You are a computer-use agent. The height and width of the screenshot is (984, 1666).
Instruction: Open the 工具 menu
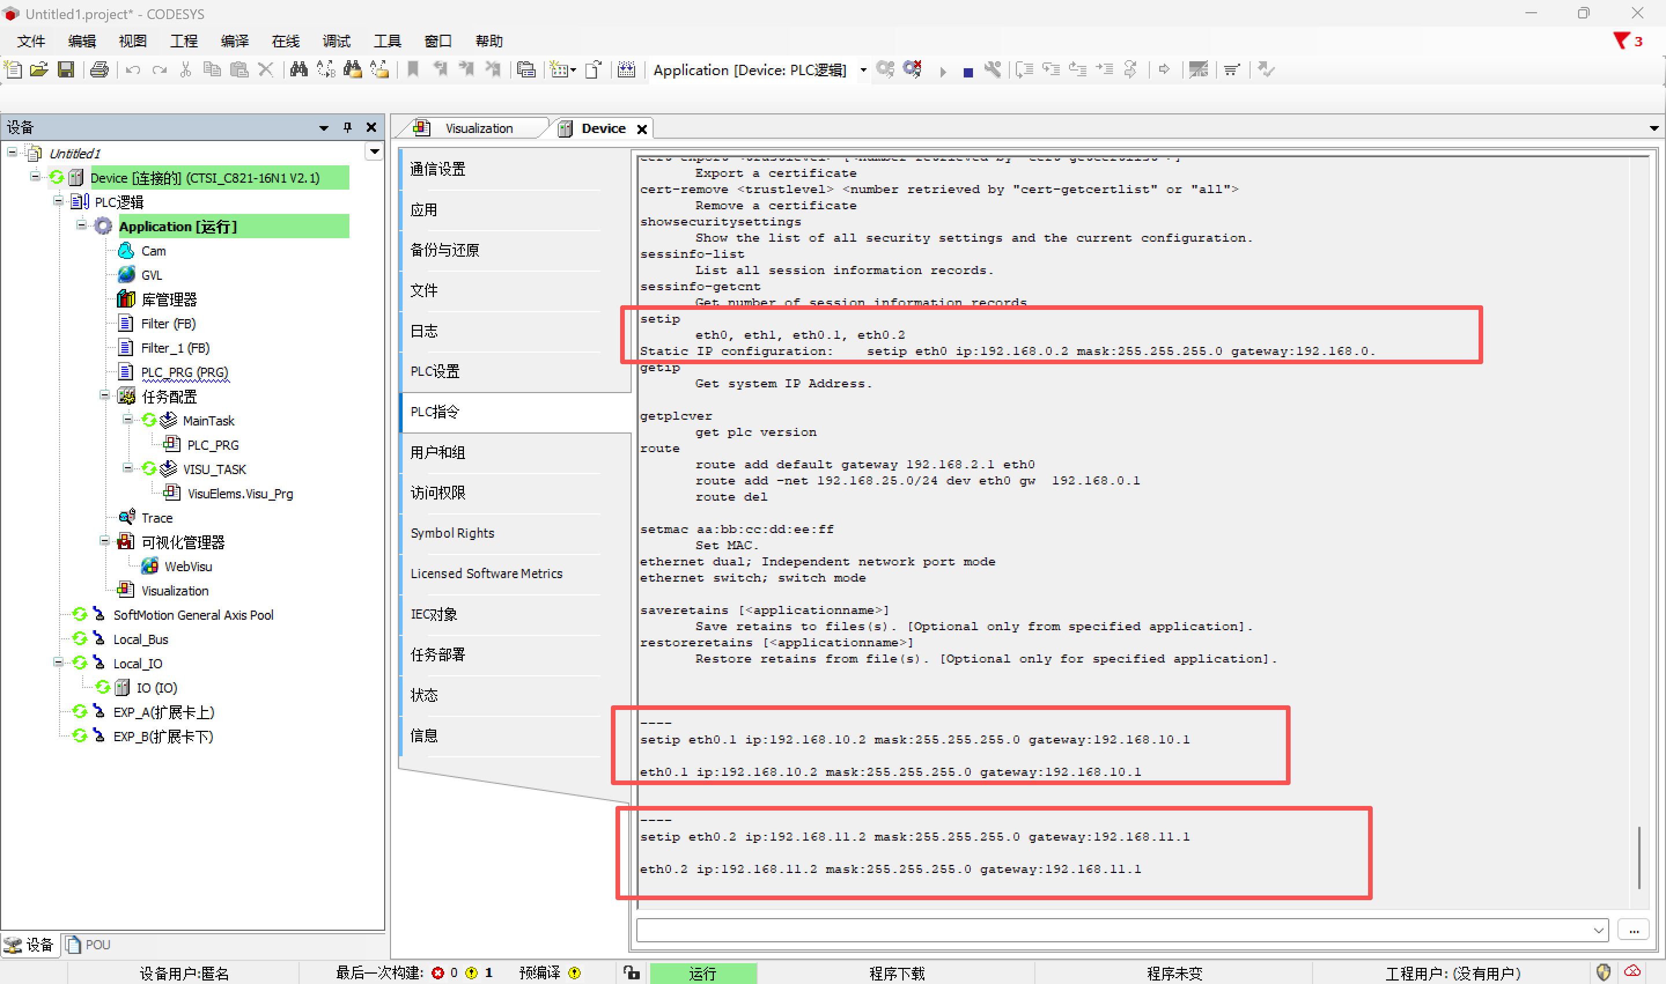point(388,41)
